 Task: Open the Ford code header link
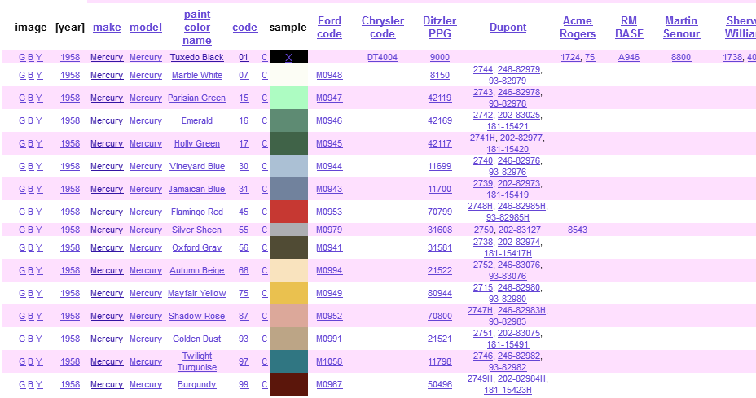click(x=329, y=28)
